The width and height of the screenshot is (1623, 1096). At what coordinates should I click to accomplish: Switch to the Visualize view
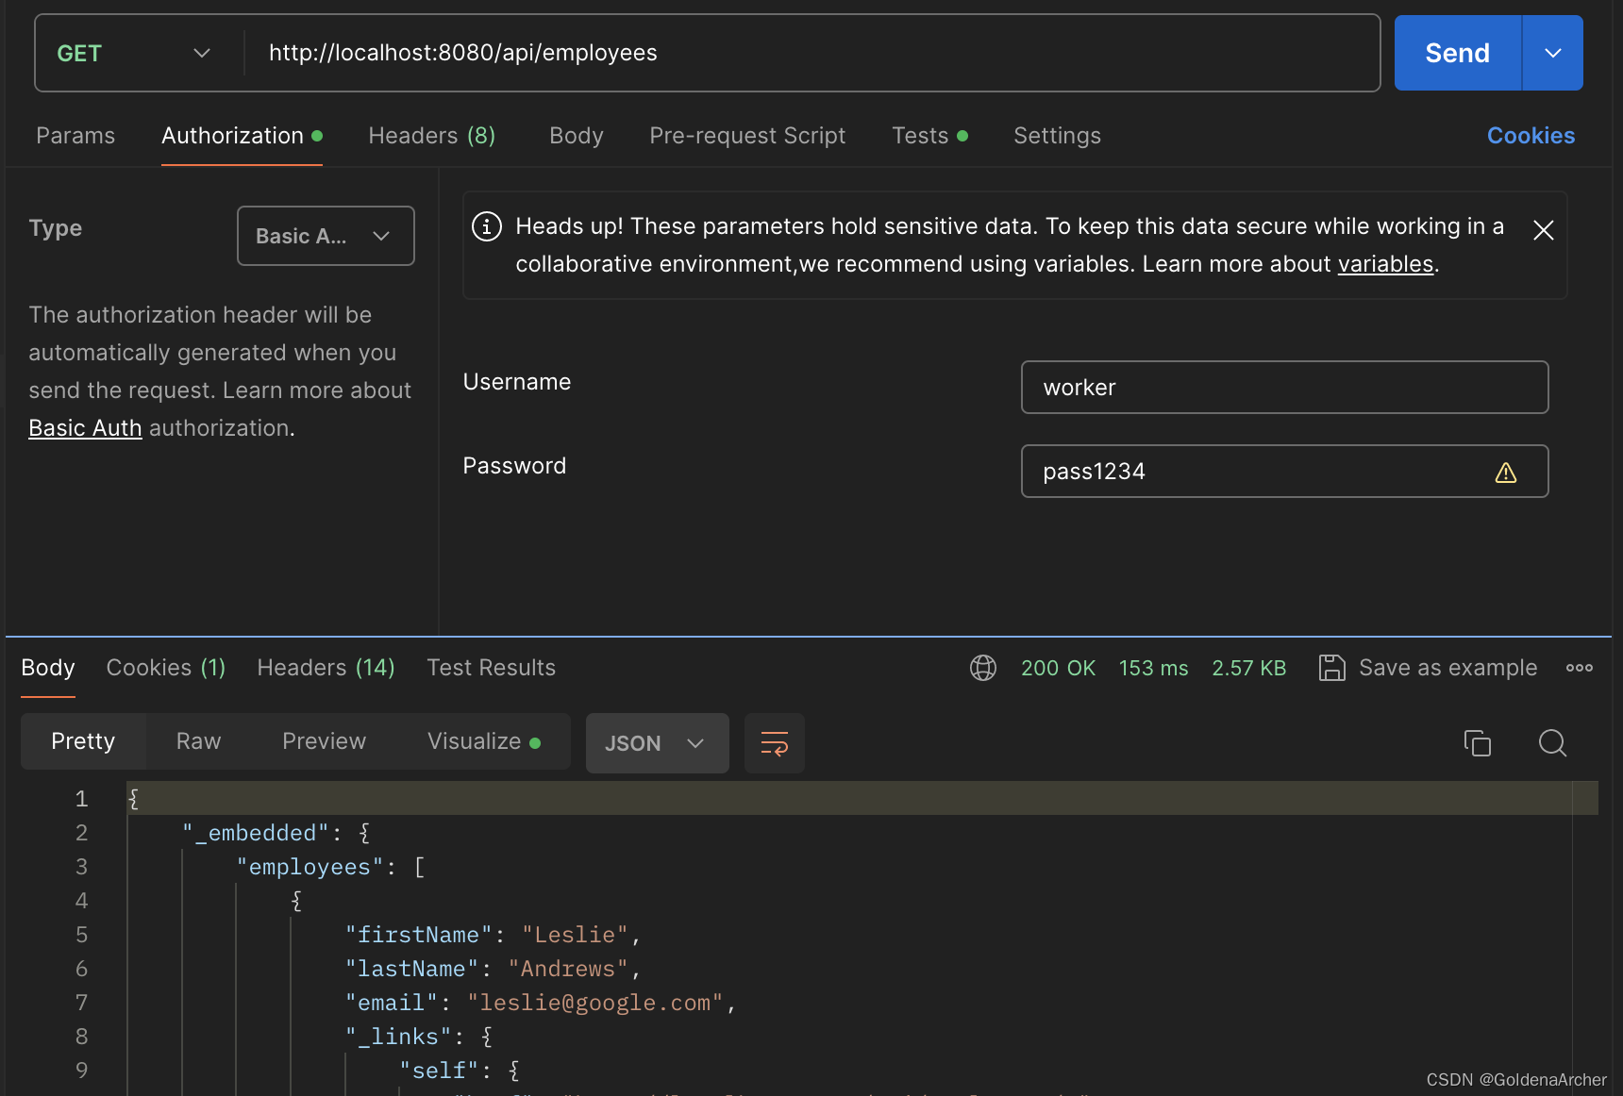[x=483, y=741]
